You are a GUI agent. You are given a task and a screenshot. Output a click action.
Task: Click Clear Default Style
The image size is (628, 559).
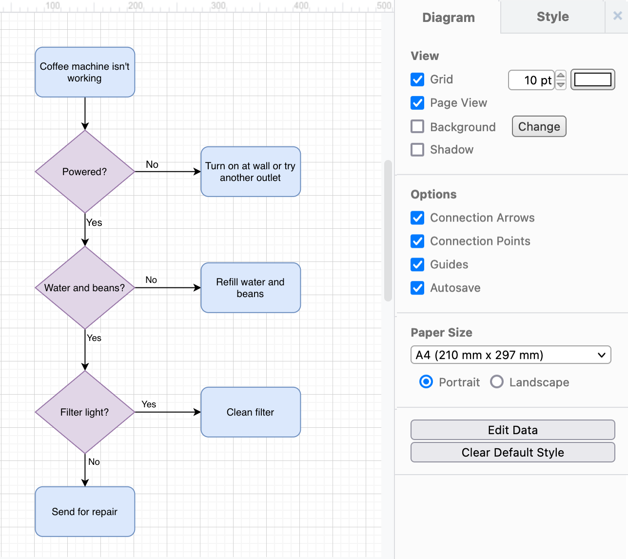pyautogui.click(x=512, y=452)
